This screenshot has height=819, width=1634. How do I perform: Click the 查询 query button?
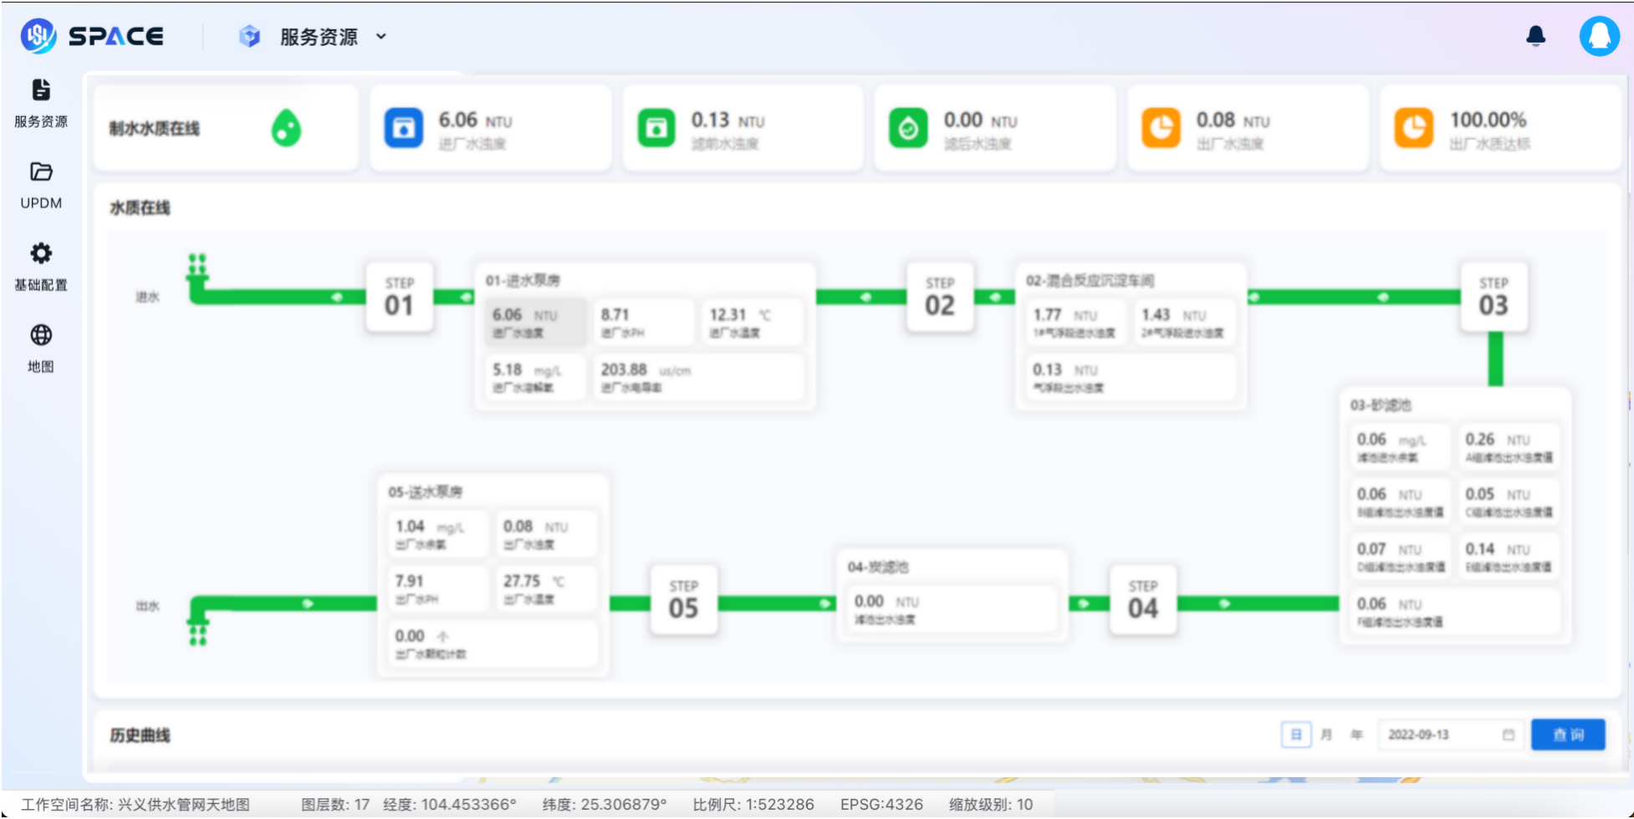[1567, 735]
